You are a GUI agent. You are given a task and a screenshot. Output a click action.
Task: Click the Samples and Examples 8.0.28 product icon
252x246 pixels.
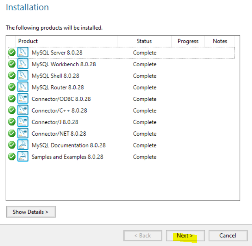23,156
